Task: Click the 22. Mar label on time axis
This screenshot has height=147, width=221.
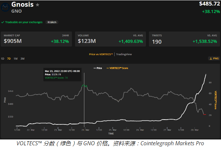Action: click(31, 130)
